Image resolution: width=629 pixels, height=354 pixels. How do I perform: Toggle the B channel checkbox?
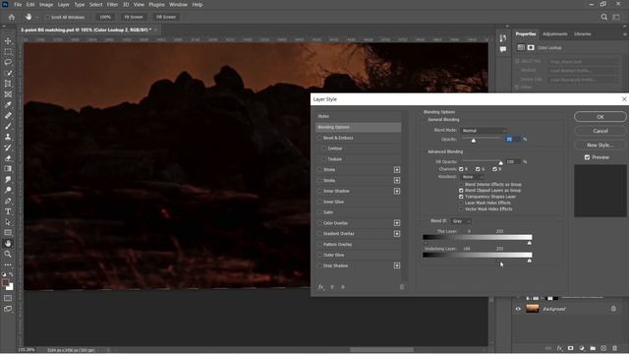point(494,169)
